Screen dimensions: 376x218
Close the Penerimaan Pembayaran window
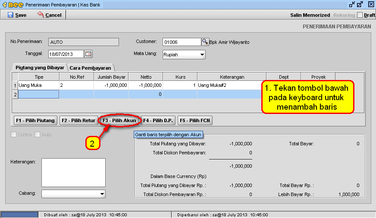[371, 4]
